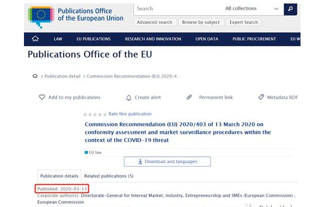Click the chain icon for Permanent link
The height and width of the screenshot is (207, 316).
point(189,97)
